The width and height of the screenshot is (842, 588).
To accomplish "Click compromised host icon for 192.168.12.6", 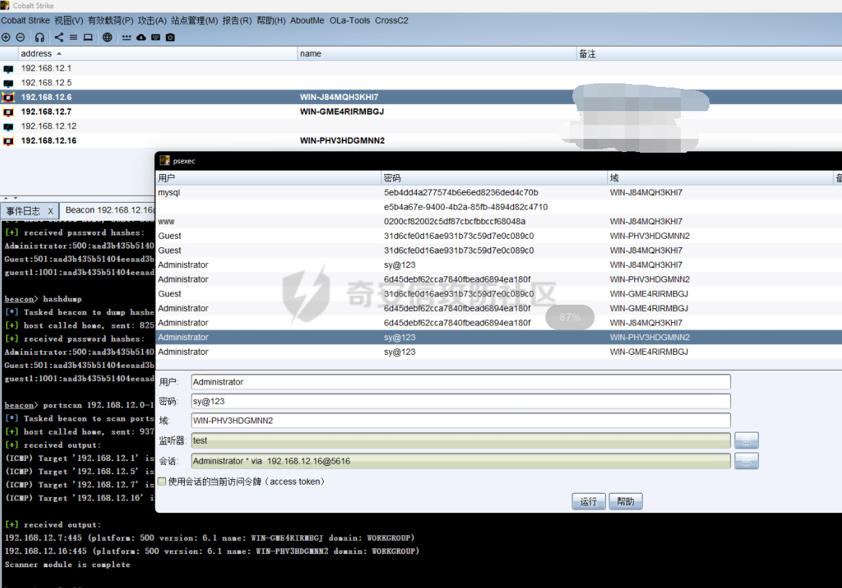I will (x=8, y=98).
